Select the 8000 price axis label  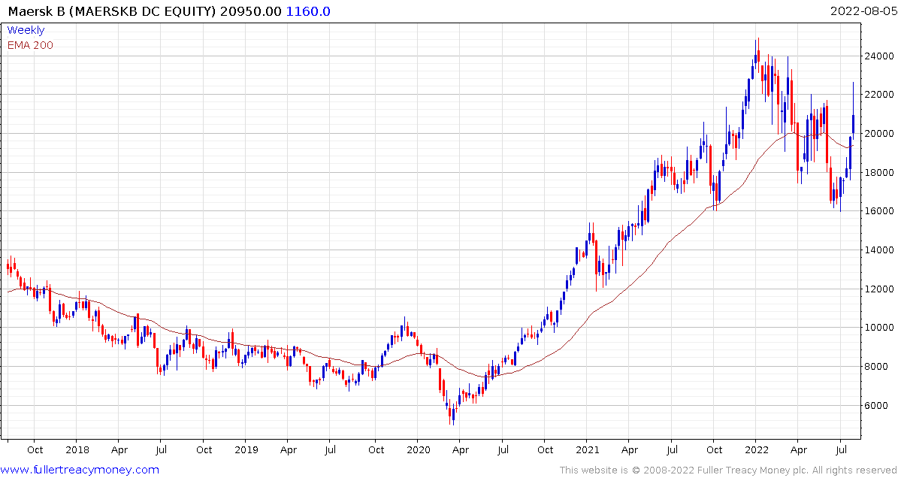[878, 367]
